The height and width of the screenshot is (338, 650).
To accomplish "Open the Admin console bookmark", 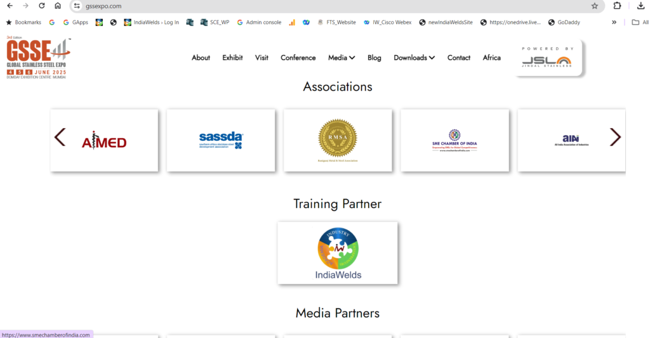I will point(259,22).
